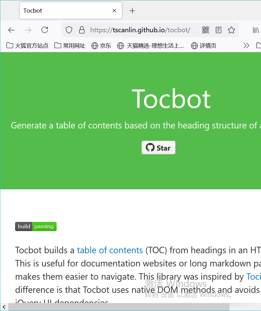Open the 火狐官方站点 bookmarks folder
This screenshot has height=311, width=261.
click(27, 45)
